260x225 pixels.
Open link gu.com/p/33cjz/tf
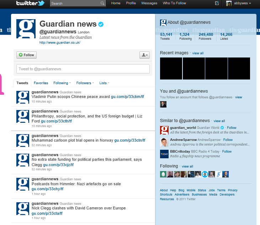click(58, 165)
